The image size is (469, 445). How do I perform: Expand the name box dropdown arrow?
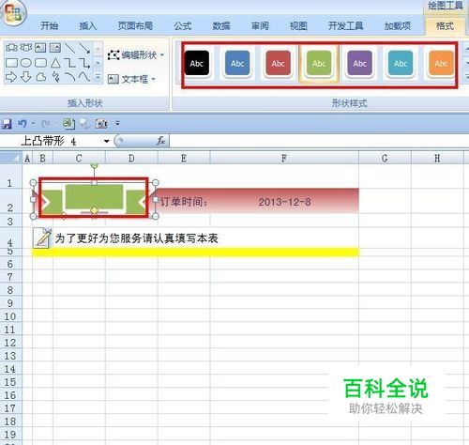click(107, 142)
